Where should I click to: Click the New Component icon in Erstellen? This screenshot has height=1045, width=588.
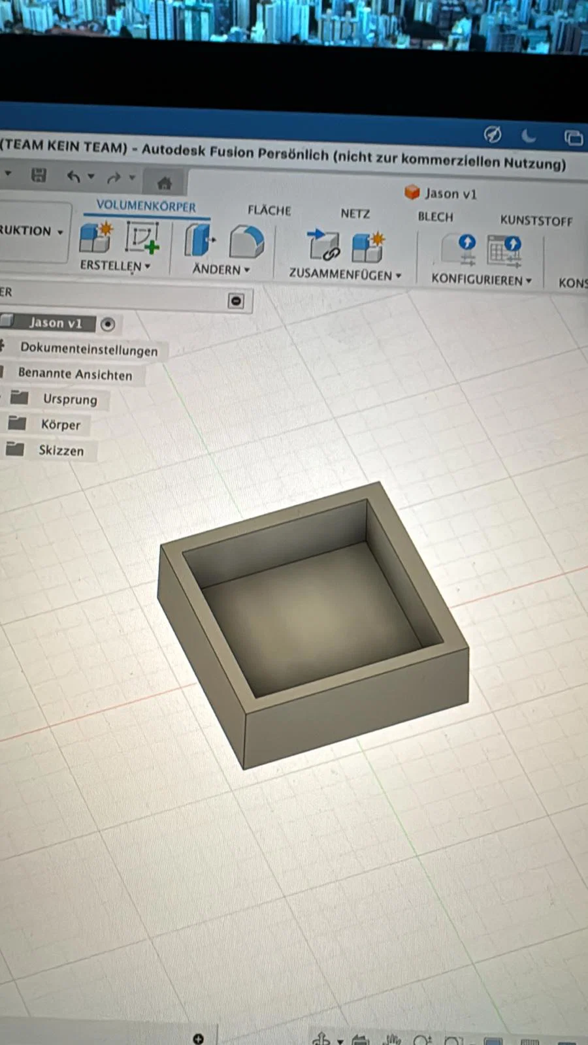[x=96, y=238]
